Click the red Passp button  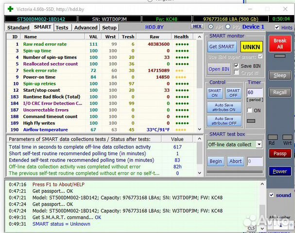pos(280,153)
